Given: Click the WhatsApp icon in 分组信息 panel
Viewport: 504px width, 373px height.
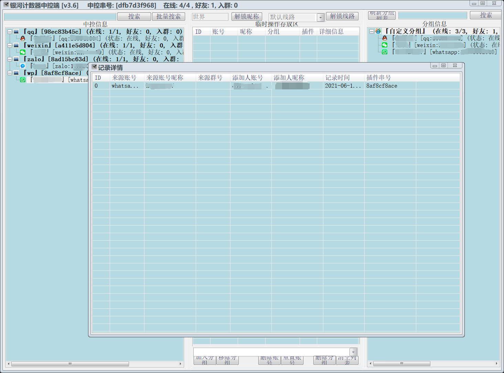Looking at the screenshot, I should tap(385, 52).
